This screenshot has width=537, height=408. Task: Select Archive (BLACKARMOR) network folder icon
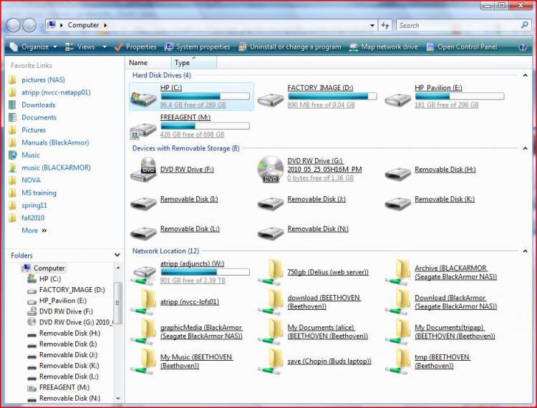(x=397, y=272)
